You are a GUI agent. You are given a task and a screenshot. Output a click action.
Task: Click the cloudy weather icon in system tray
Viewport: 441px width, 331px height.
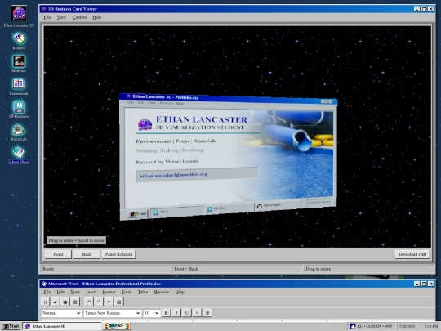tap(352, 326)
